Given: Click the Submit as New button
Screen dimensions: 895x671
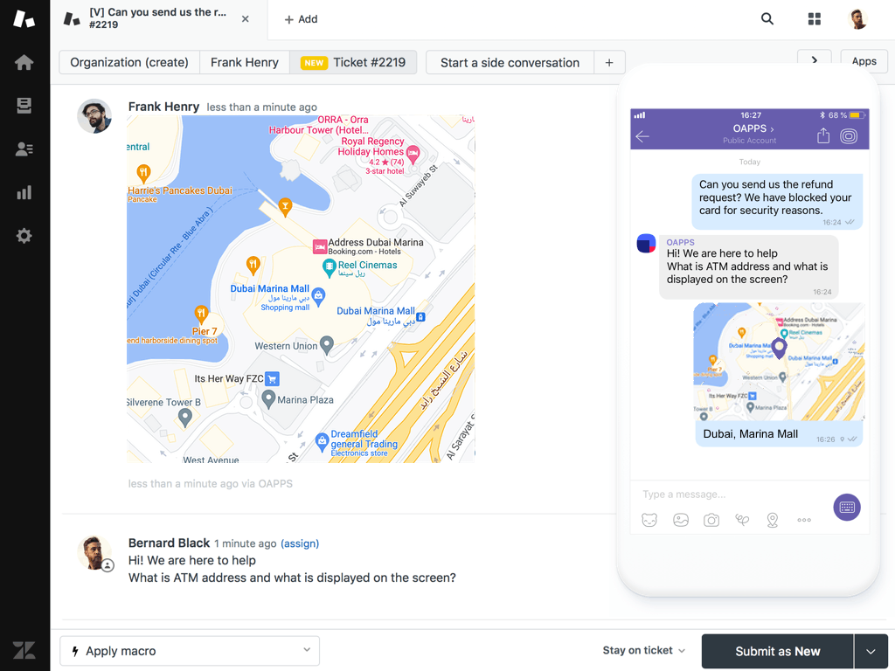Looking at the screenshot, I should (x=777, y=652).
